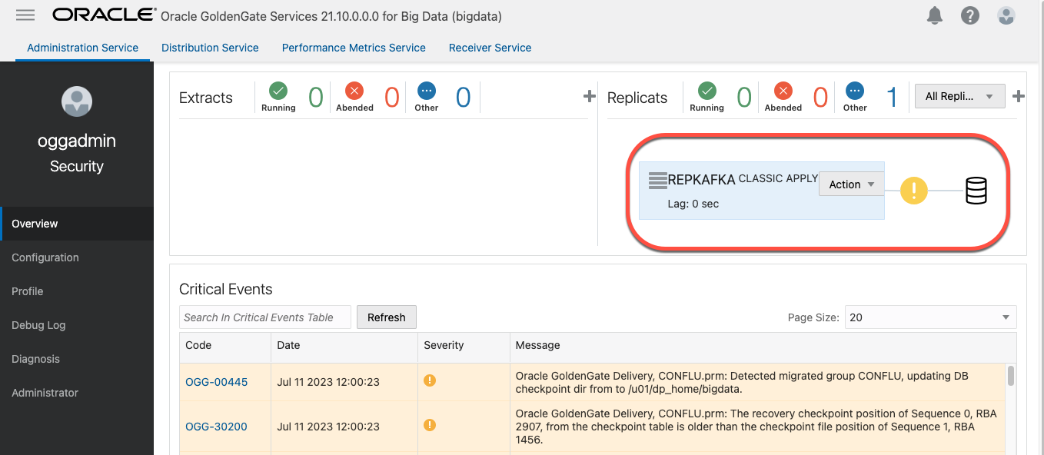Click the Critical Events table scrollbar

1011,376
